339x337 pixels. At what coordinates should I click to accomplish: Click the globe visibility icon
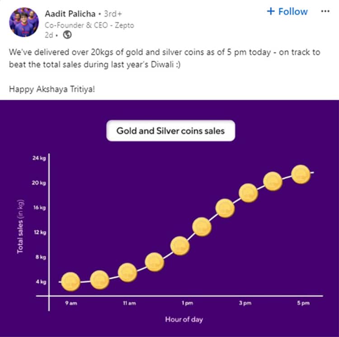pos(67,34)
